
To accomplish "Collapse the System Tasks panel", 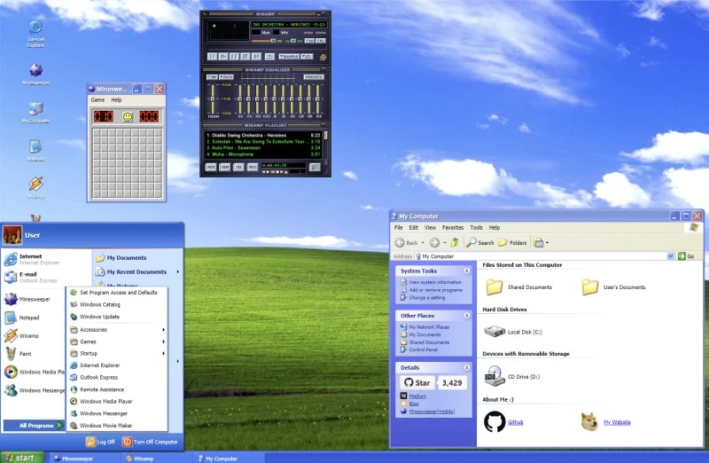I will [467, 271].
